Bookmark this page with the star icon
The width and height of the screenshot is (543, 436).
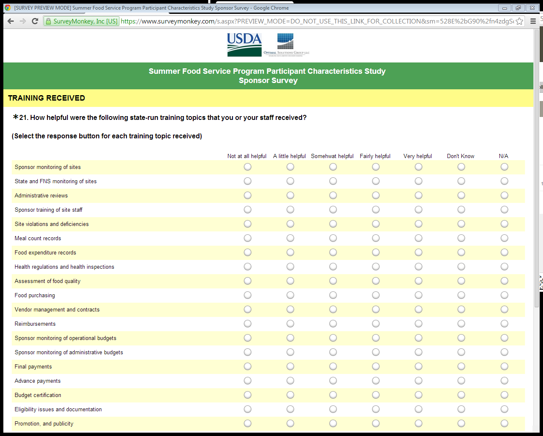tap(520, 21)
